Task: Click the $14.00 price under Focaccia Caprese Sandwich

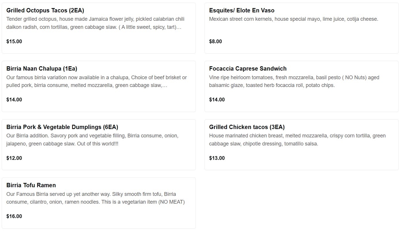Action: 217,100
